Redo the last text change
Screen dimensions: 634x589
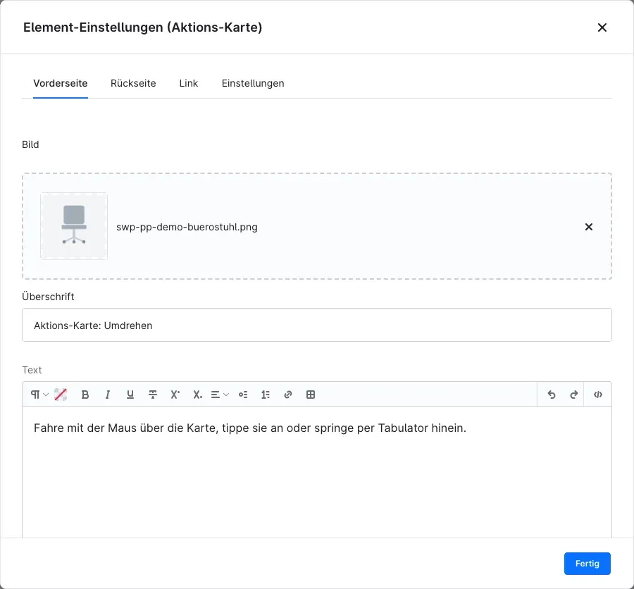pos(573,395)
